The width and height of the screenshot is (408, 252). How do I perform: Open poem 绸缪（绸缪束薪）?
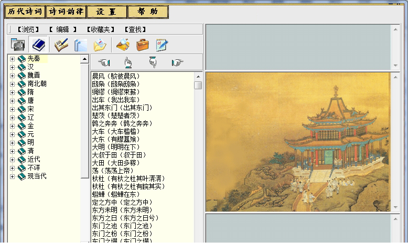coord(116,92)
